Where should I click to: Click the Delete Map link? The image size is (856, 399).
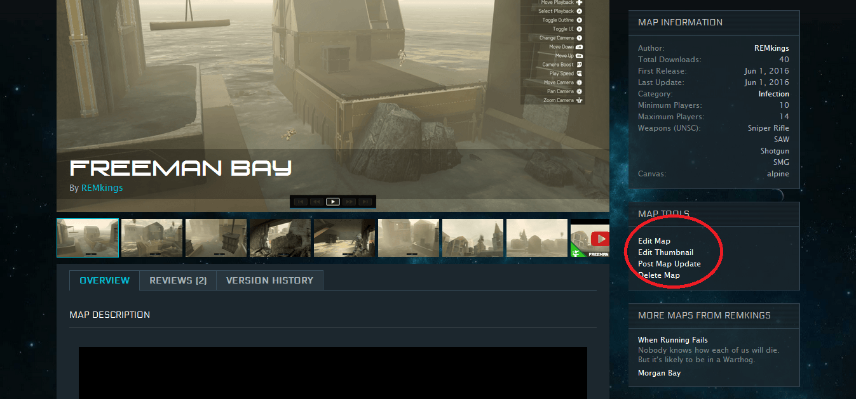(x=659, y=275)
